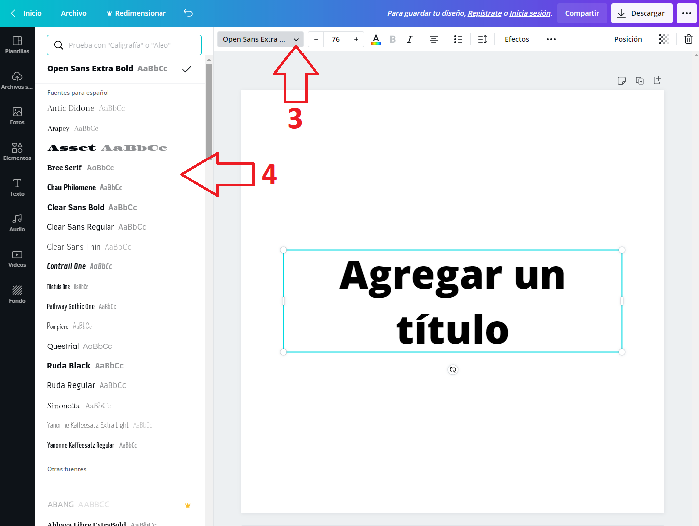Select Yanone Kaffeesatz Regular font
The width and height of the screenshot is (699, 526).
(x=120, y=445)
